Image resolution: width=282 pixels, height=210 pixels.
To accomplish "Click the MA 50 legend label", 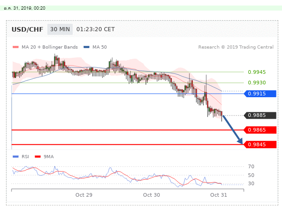I will pos(100,47).
